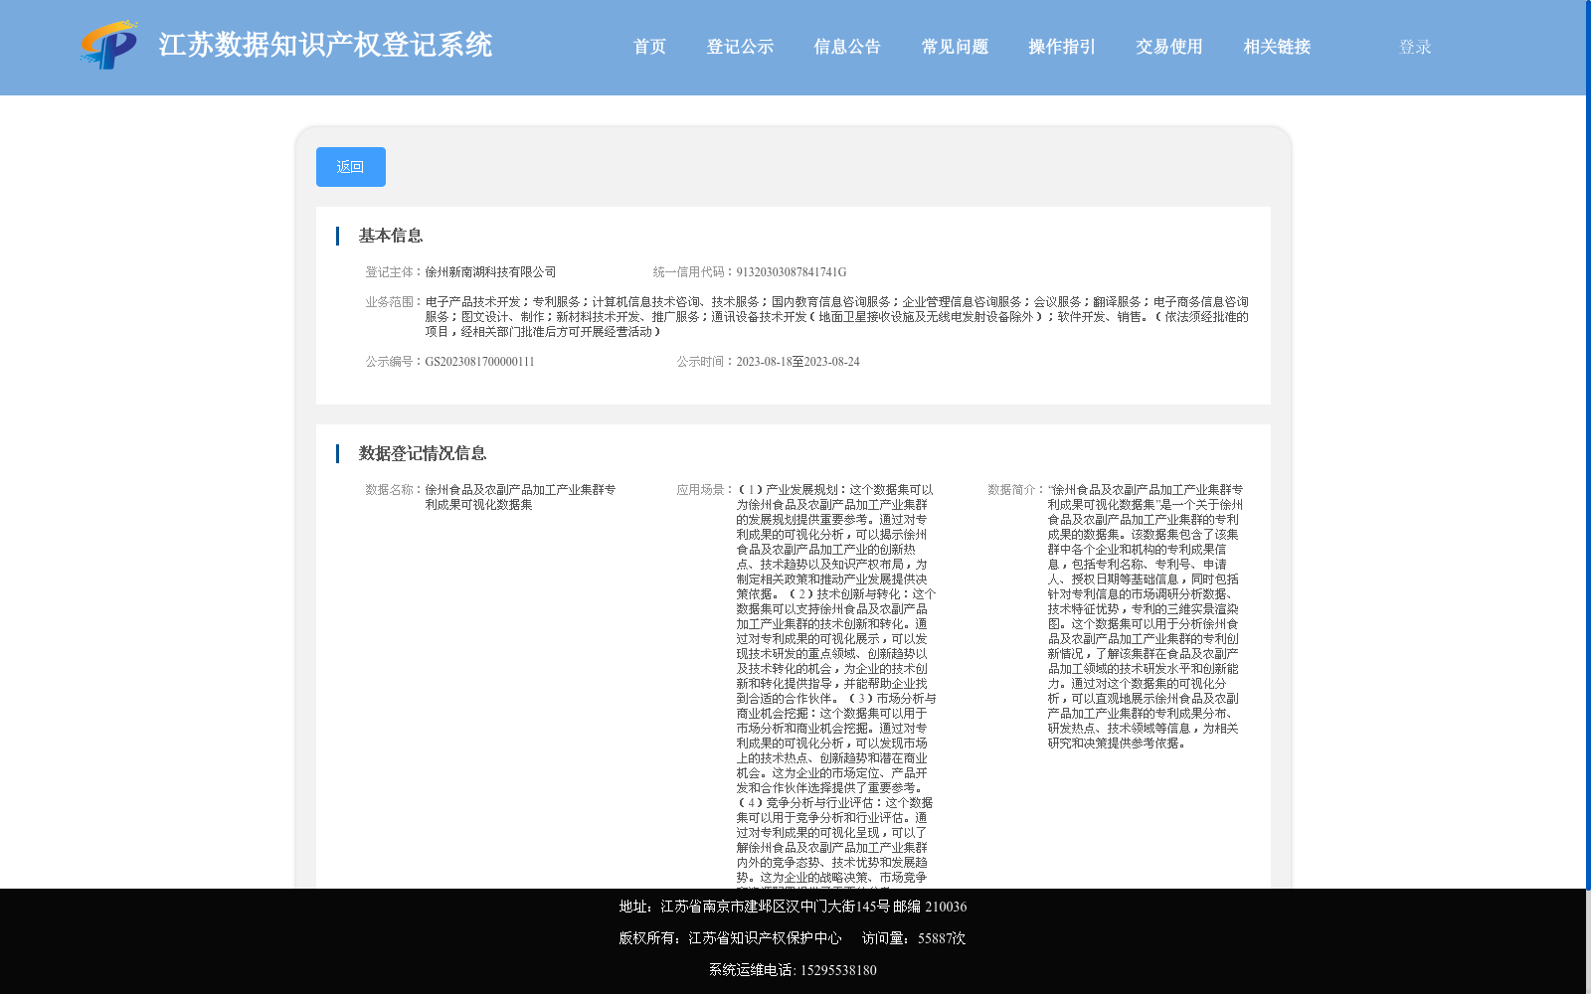Click the 登录 login link

coord(1415,47)
